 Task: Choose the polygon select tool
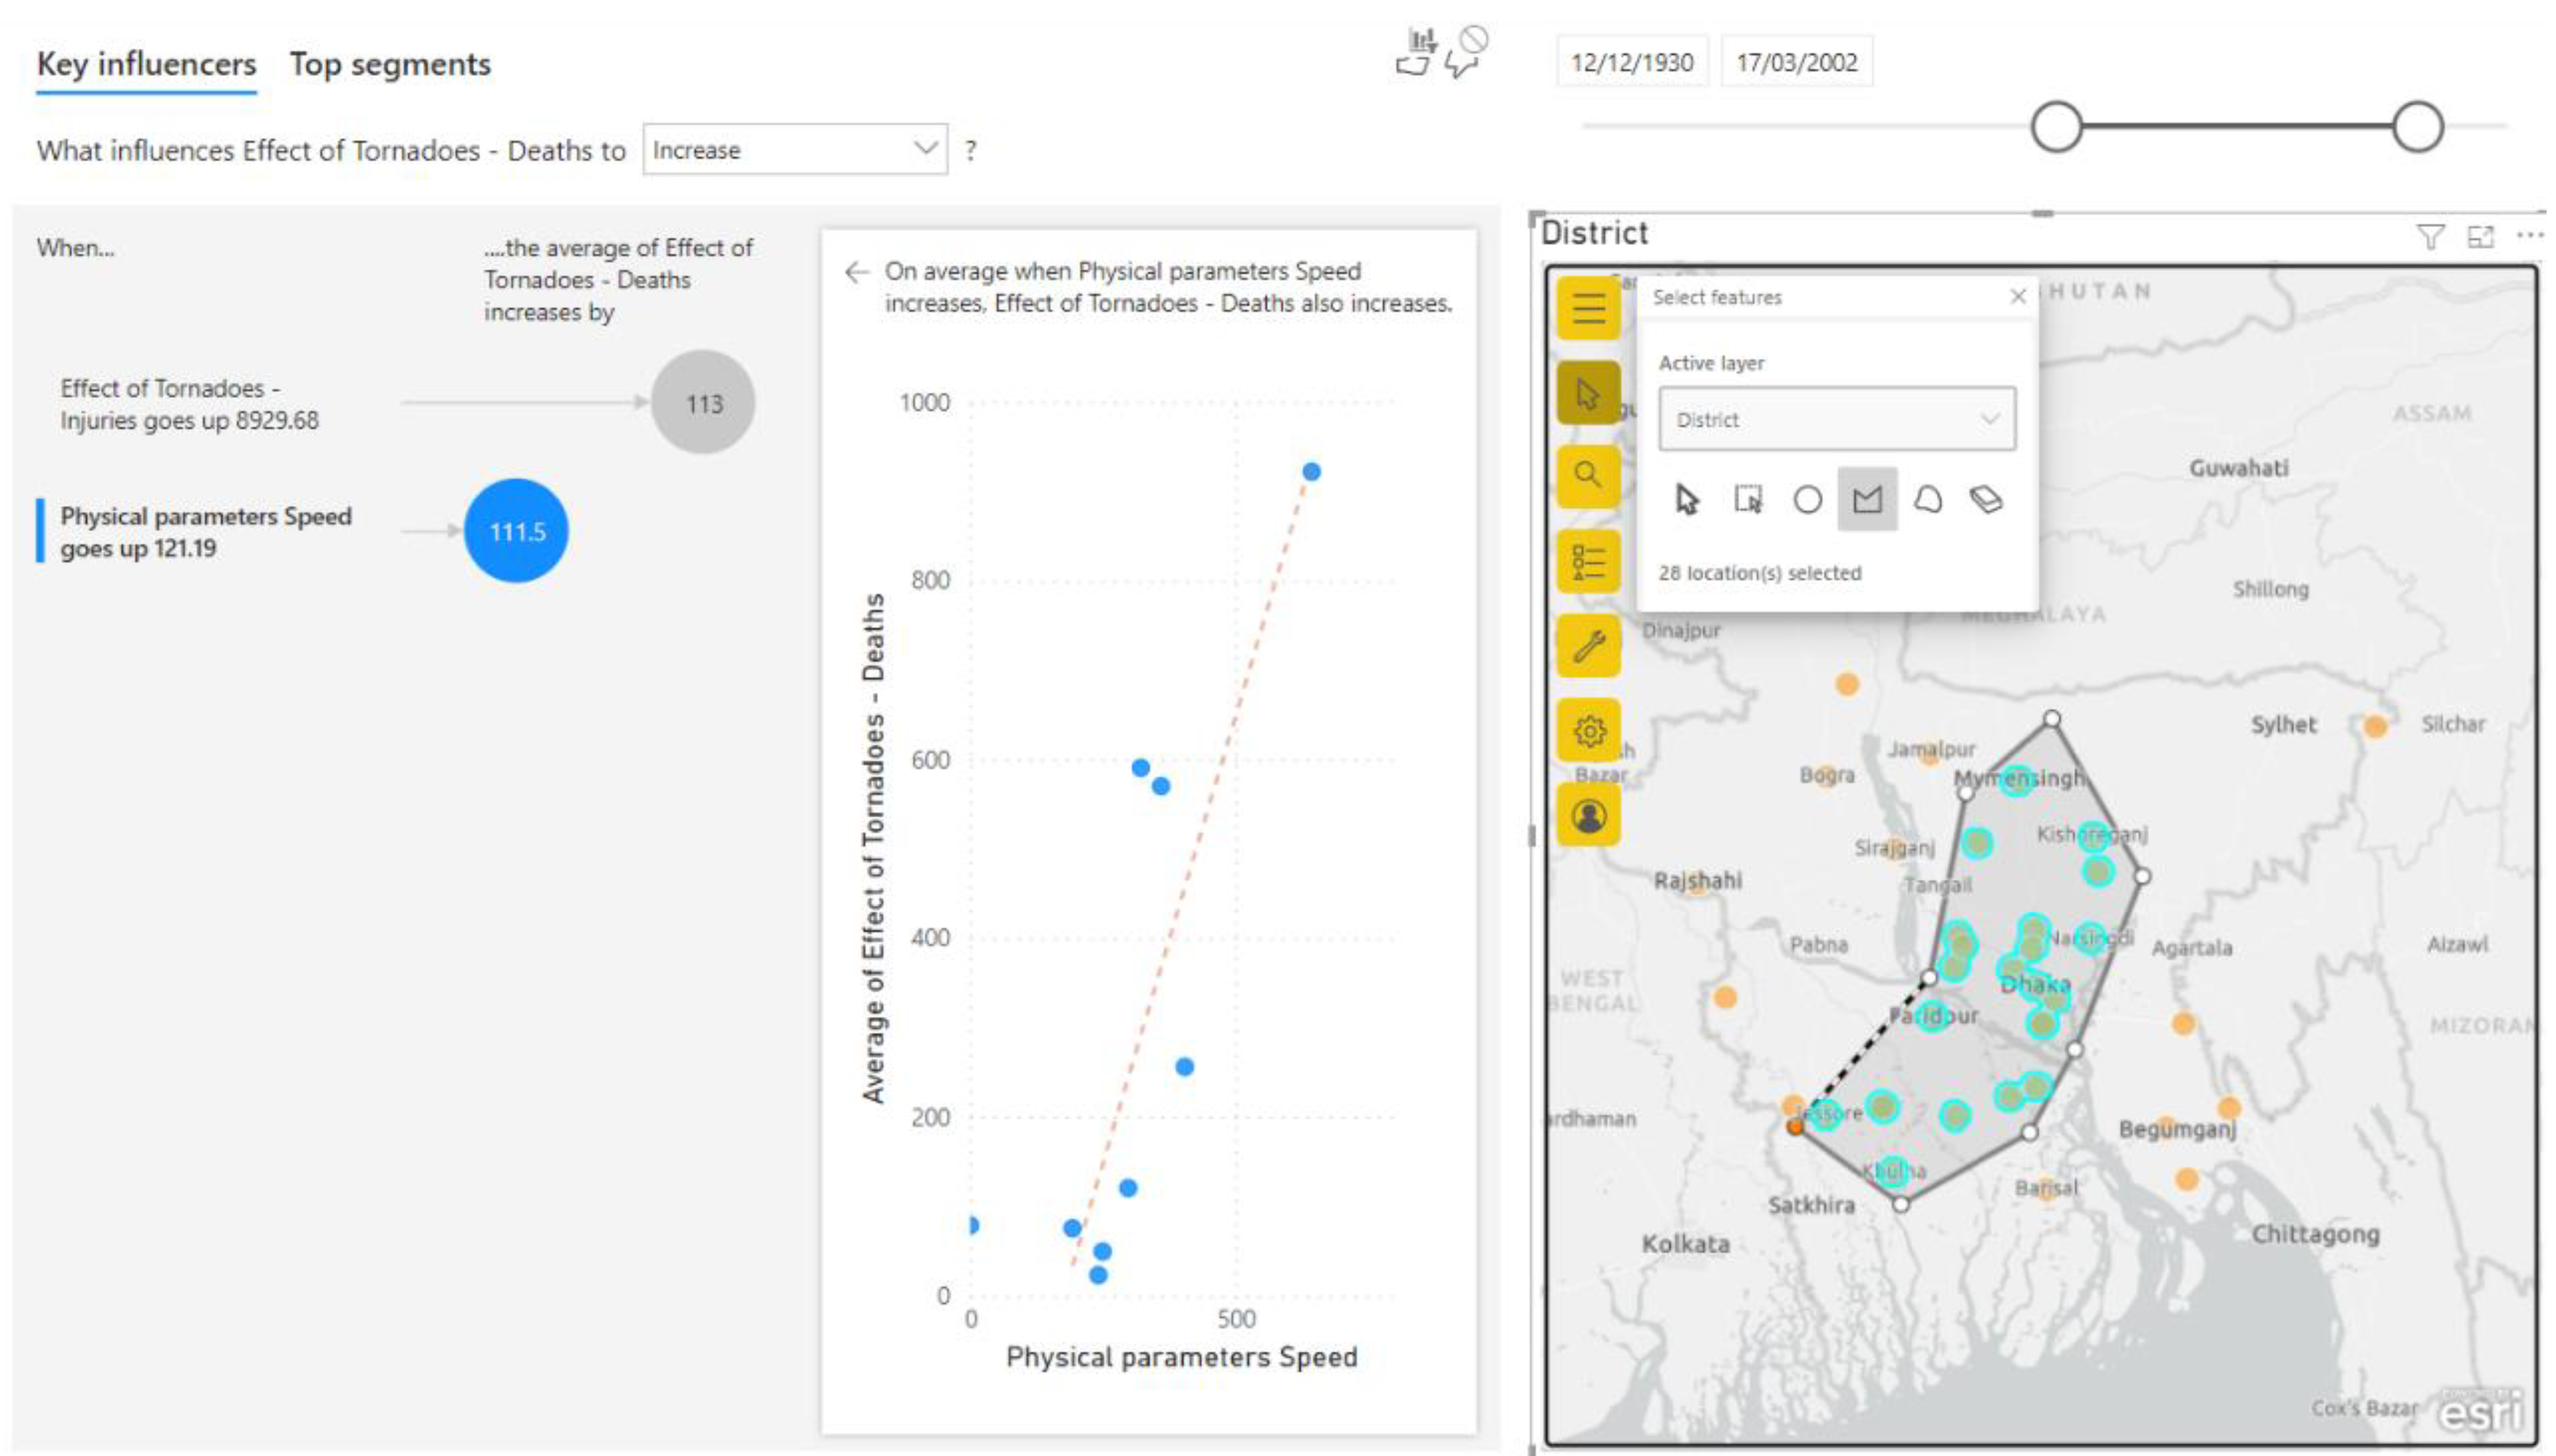[1867, 499]
